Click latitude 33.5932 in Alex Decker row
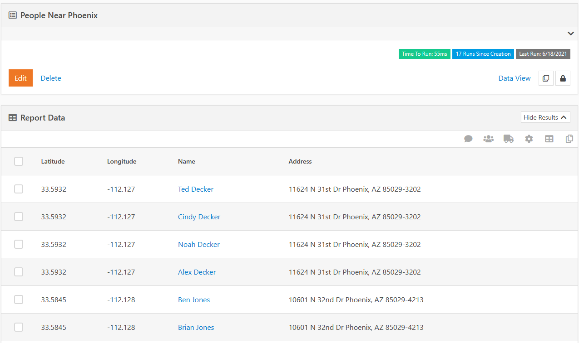Screen dimensions: 579x343 (54, 272)
